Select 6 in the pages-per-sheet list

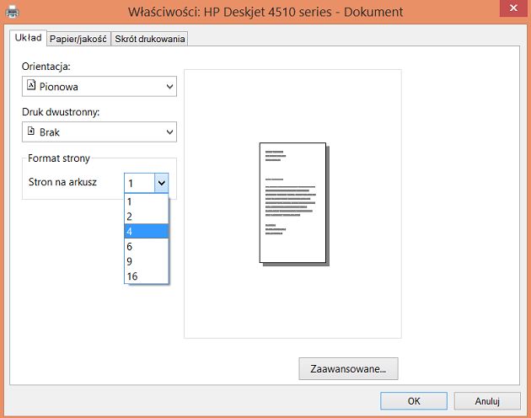147,246
